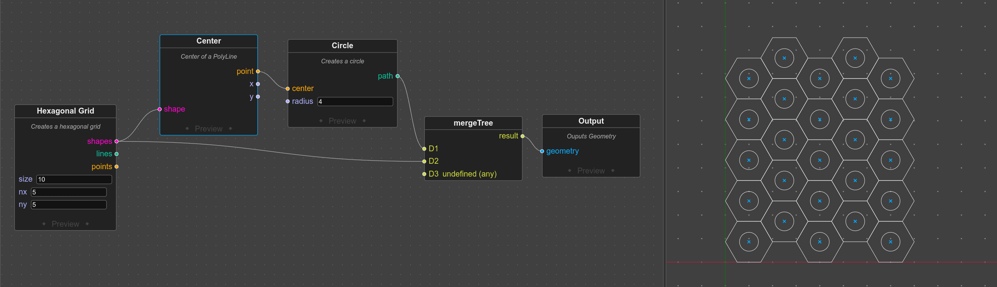Click the shape input port on Center node

point(160,109)
